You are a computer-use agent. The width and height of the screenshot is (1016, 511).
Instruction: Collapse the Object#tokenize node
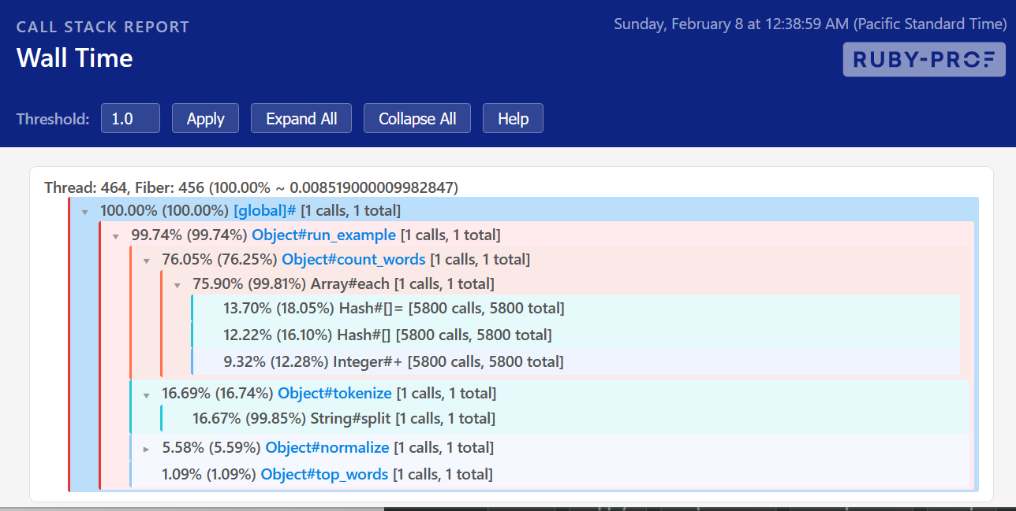click(x=146, y=393)
